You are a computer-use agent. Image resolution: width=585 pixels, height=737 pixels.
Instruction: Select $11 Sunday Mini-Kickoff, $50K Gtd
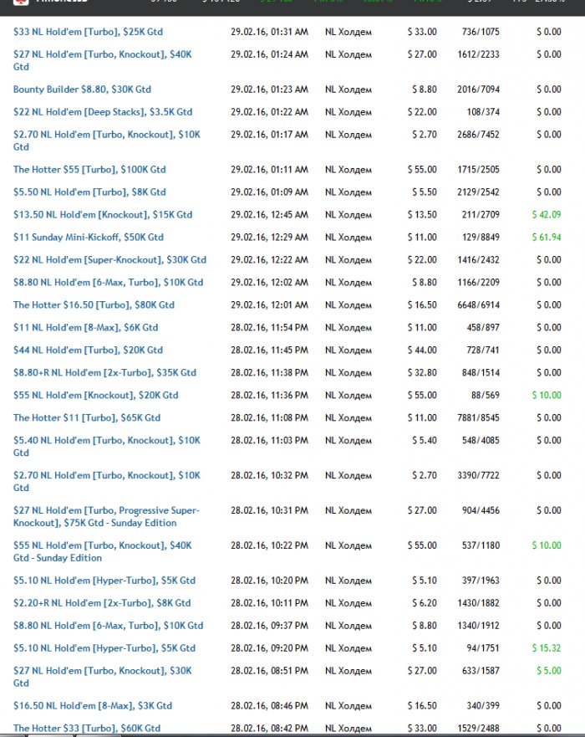point(88,238)
